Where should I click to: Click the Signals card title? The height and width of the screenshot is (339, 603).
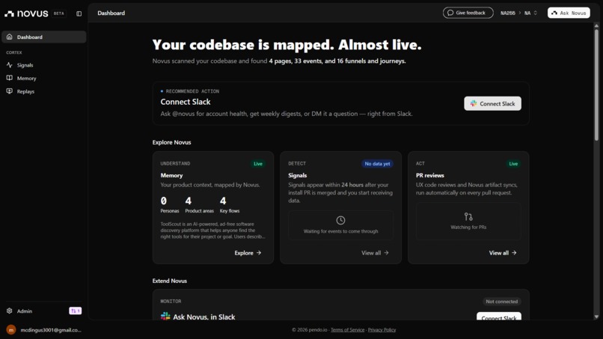point(298,175)
